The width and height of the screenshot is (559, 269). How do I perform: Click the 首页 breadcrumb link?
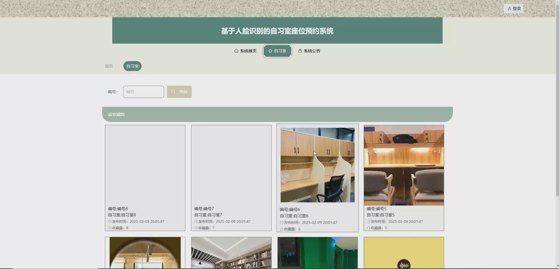coord(108,66)
